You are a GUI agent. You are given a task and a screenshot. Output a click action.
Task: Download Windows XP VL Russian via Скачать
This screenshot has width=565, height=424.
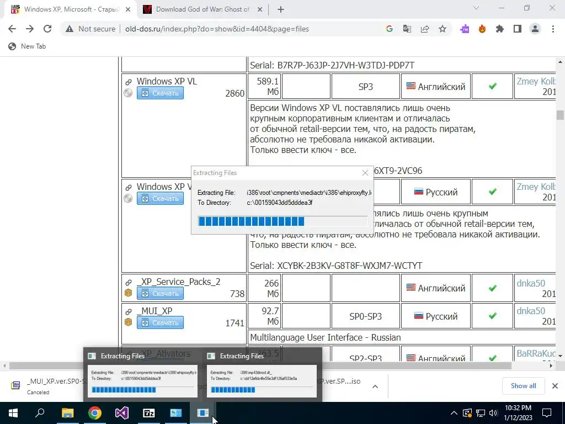tap(160, 198)
